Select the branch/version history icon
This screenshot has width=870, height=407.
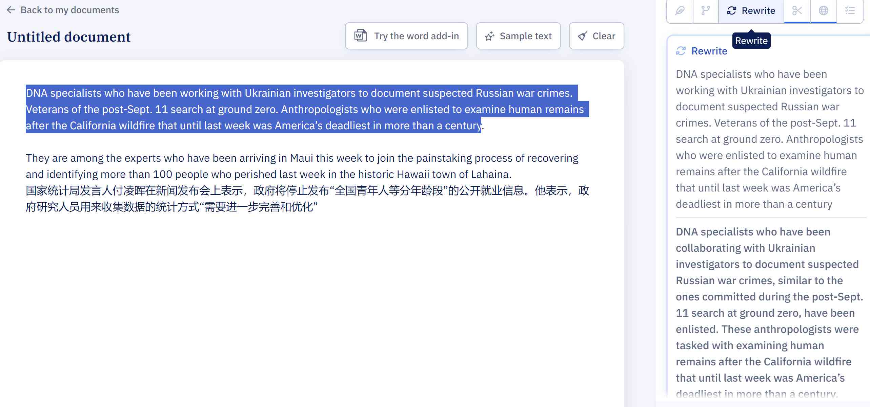[706, 10]
